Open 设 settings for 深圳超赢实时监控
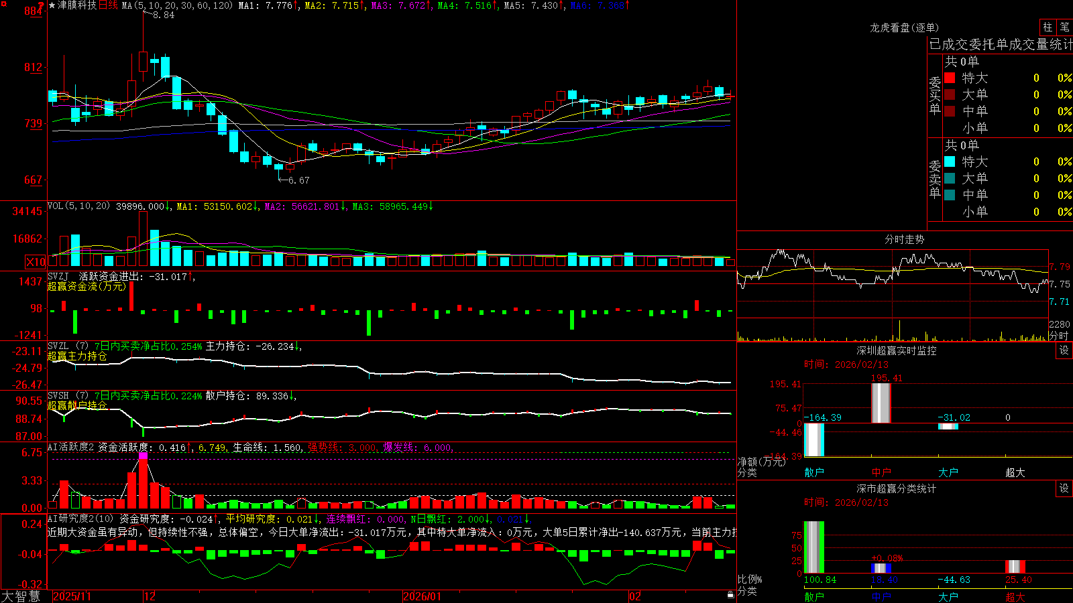The width and height of the screenshot is (1073, 603). pyautogui.click(x=1064, y=350)
